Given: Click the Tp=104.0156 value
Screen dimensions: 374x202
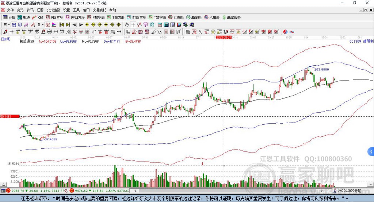Looking at the screenshot, I should [x=47, y=42].
